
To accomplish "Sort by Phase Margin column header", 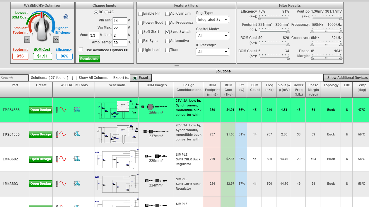I will (x=313, y=90).
